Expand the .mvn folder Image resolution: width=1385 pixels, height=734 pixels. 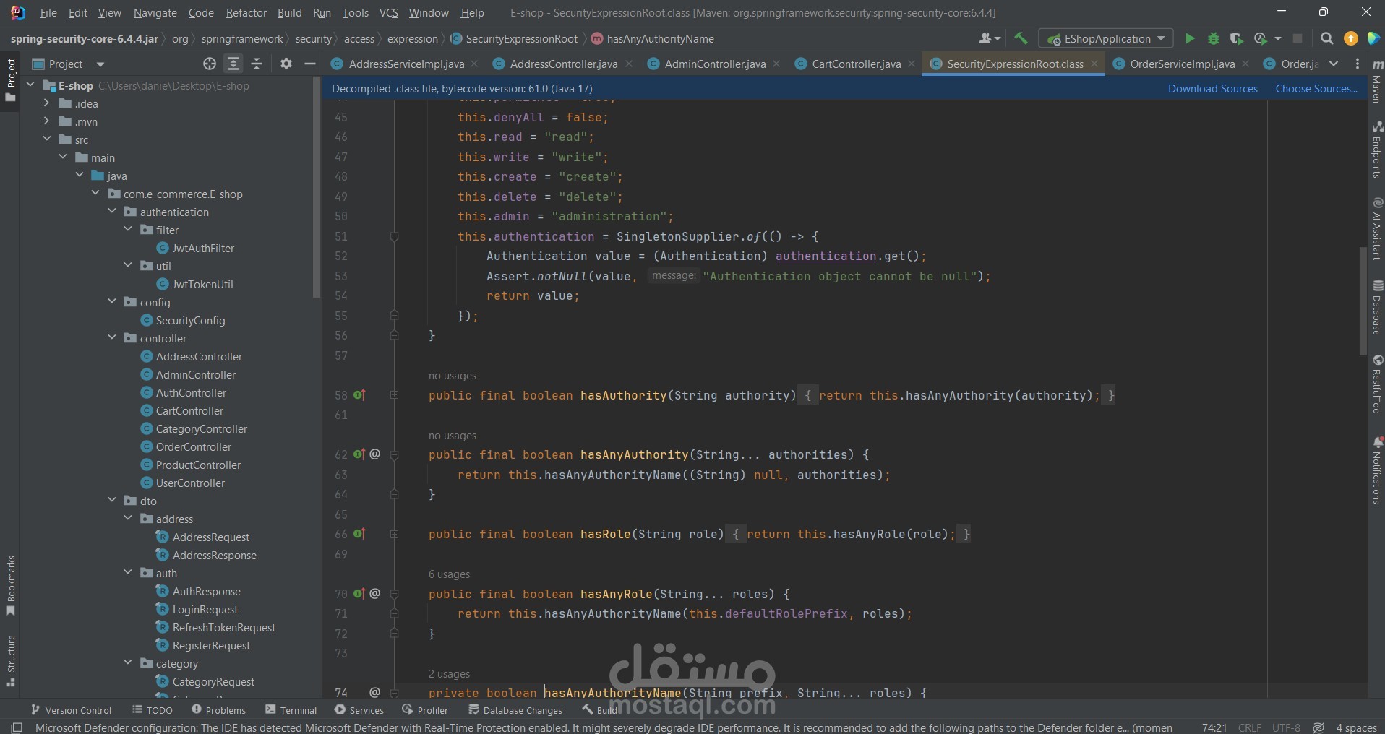[x=46, y=121]
